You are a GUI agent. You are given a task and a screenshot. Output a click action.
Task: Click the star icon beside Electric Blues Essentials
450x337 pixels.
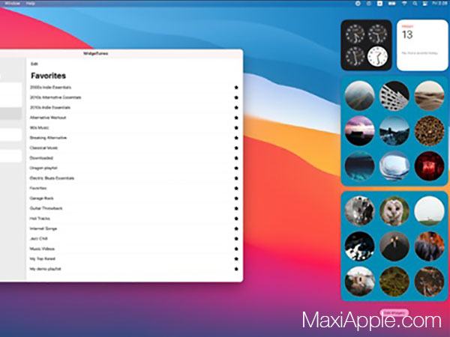pos(236,178)
